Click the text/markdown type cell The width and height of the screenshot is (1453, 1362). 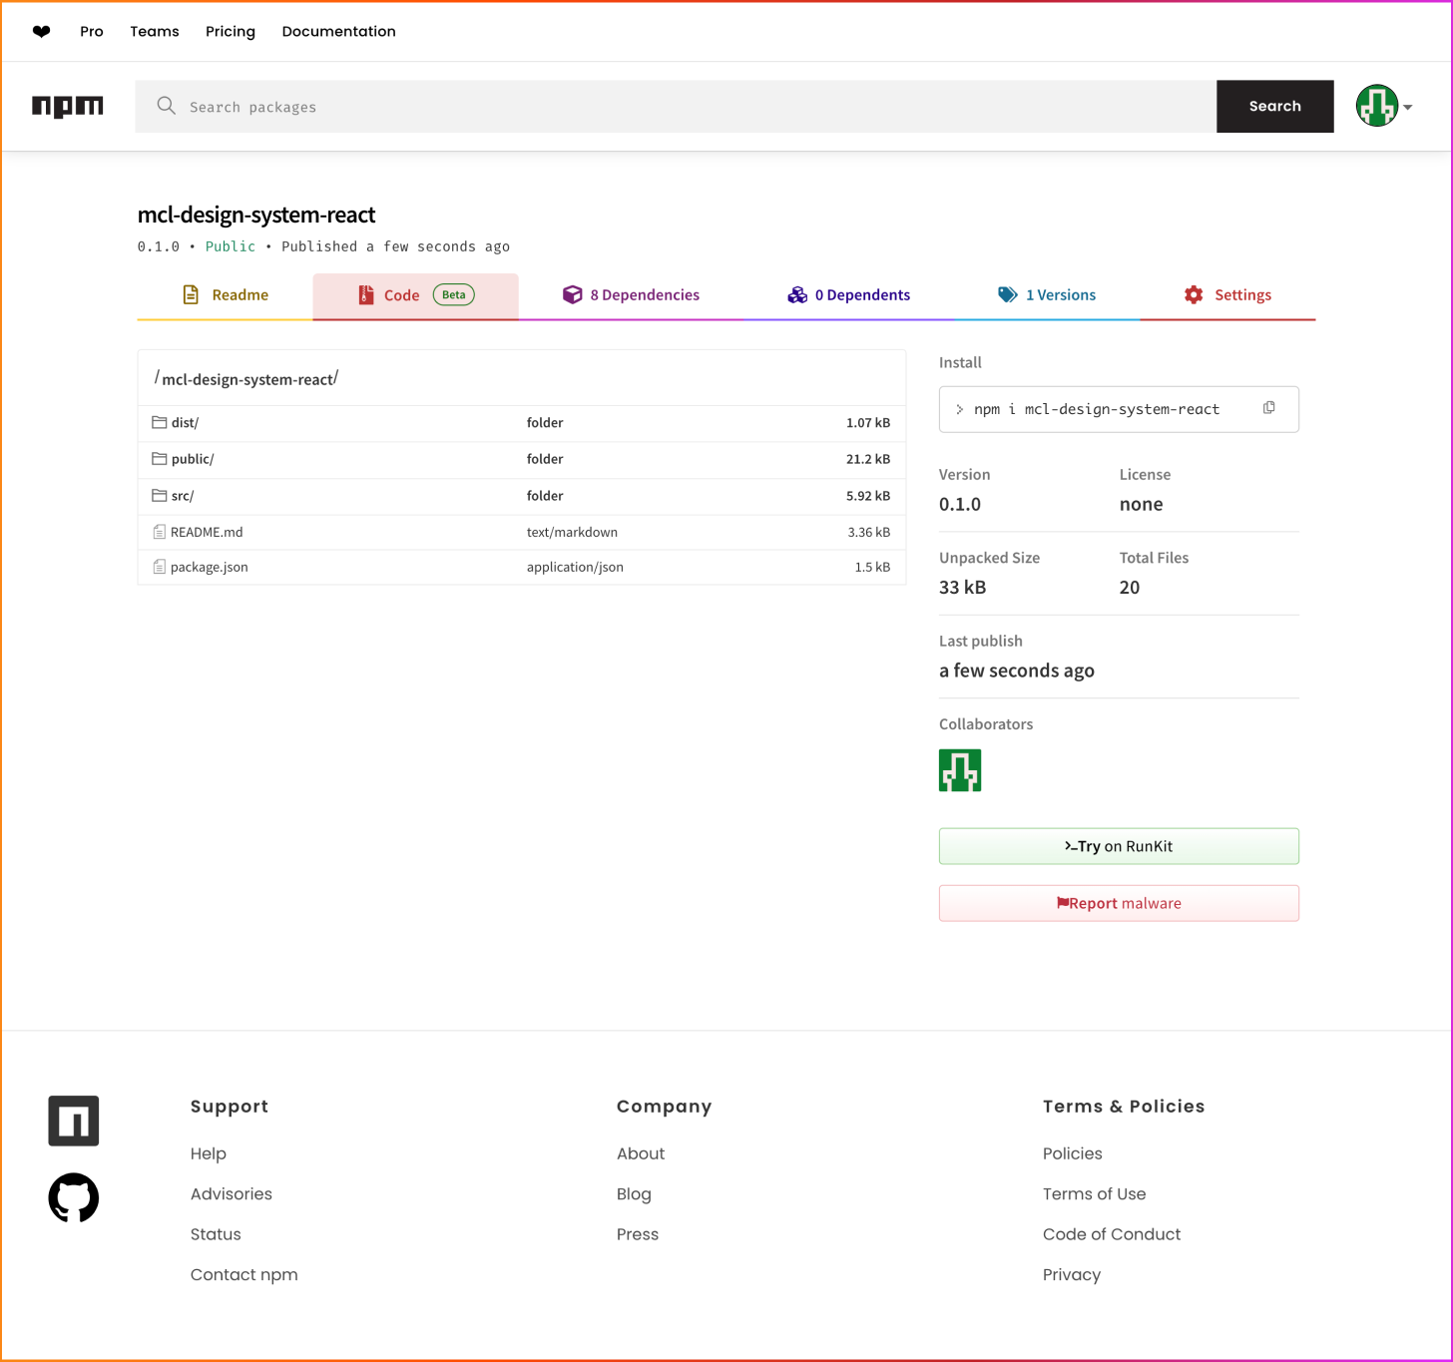tap(572, 532)
